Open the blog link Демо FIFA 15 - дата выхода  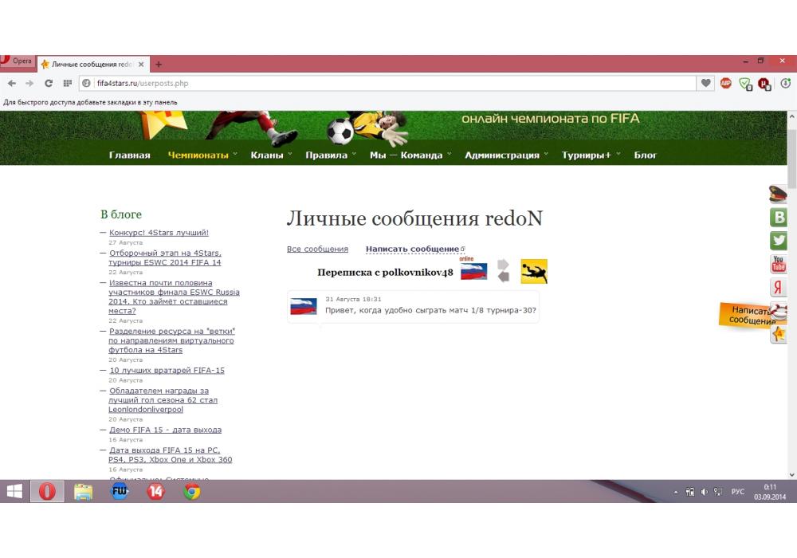point(165,430)
